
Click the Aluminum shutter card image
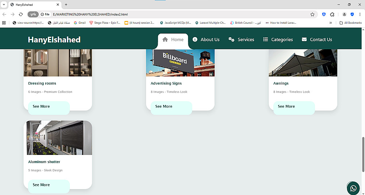click(x=58, y=137)
